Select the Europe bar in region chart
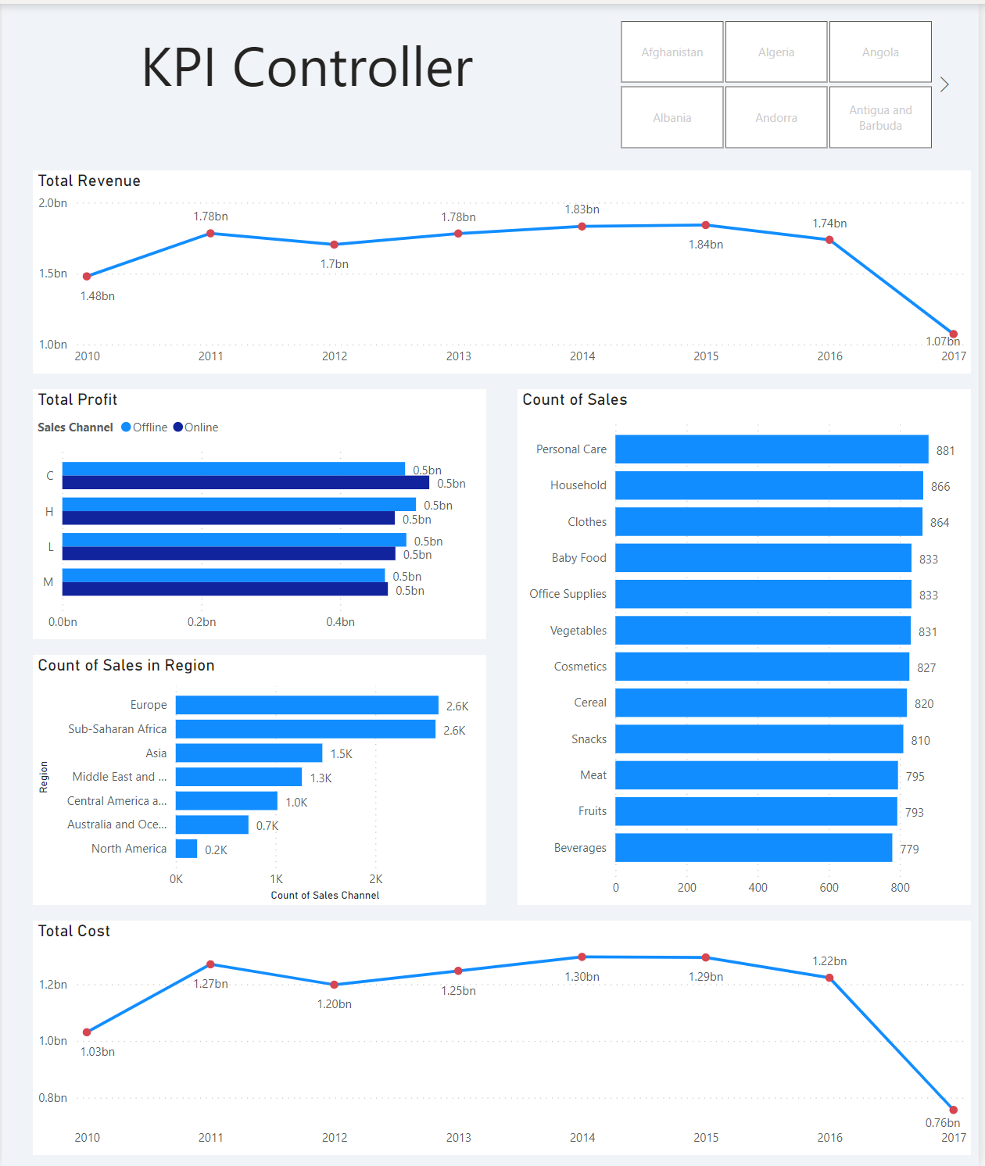Viewport: 985px width, 1166px height. pos(306,705)
